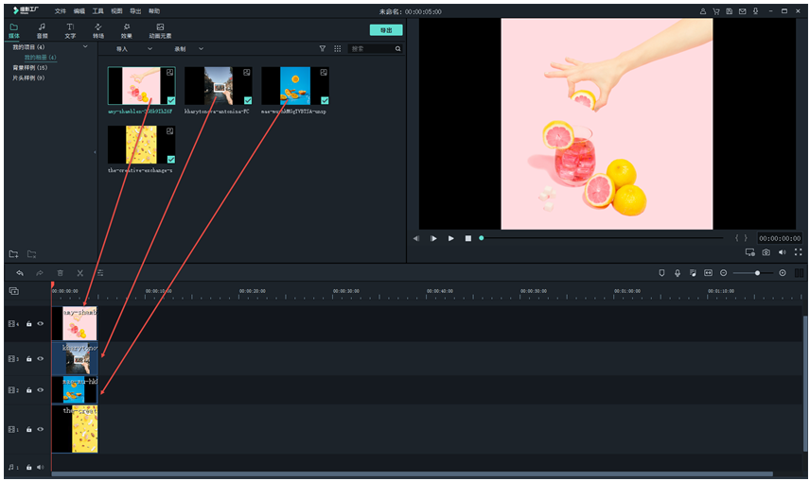Stop playback with the square stop button

pos(467,238)
